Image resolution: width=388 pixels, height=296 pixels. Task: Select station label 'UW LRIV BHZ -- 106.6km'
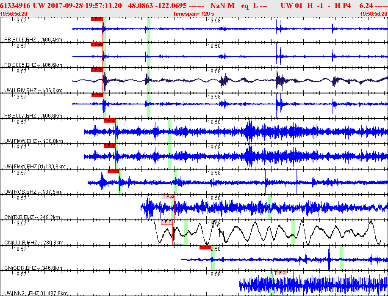click(x=33, y=90)
